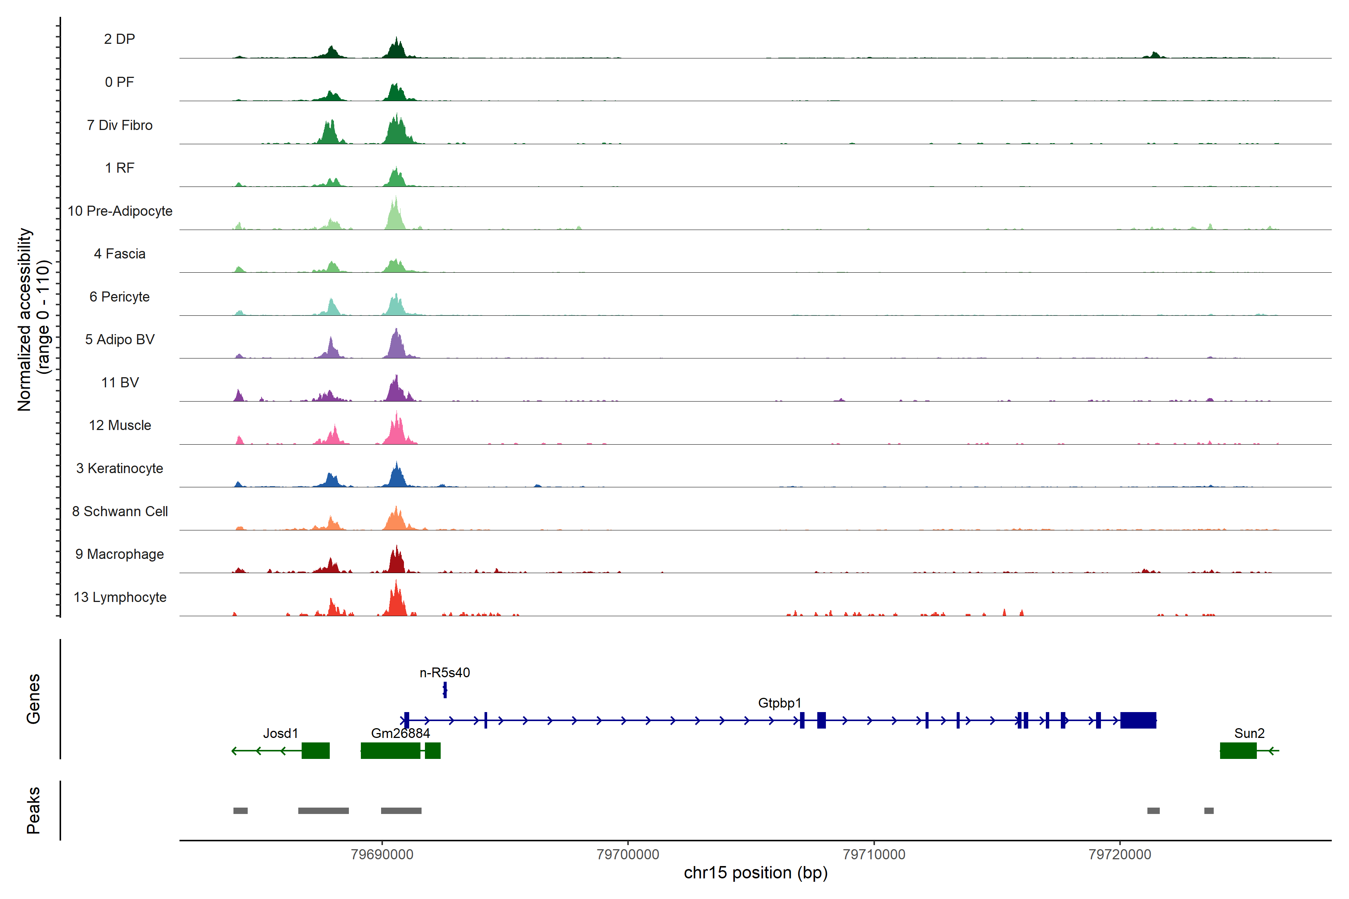Select the 10 Pre-Adipocyte track label
1349x899 pixels.
pyautogui.click(x=120, y=211)
